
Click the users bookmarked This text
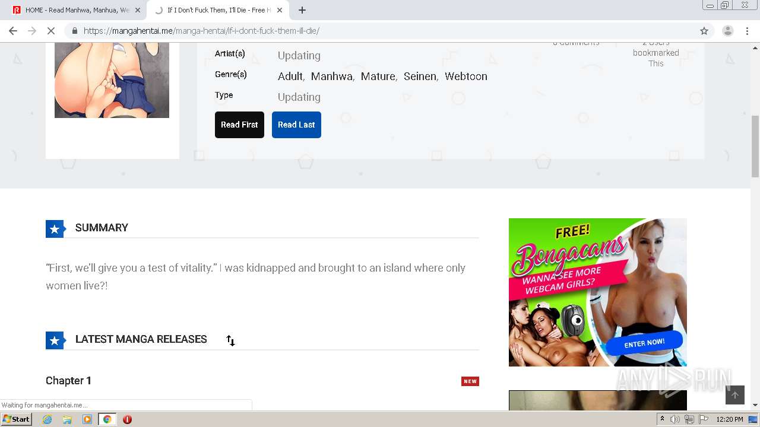click(x=656, y=53)
